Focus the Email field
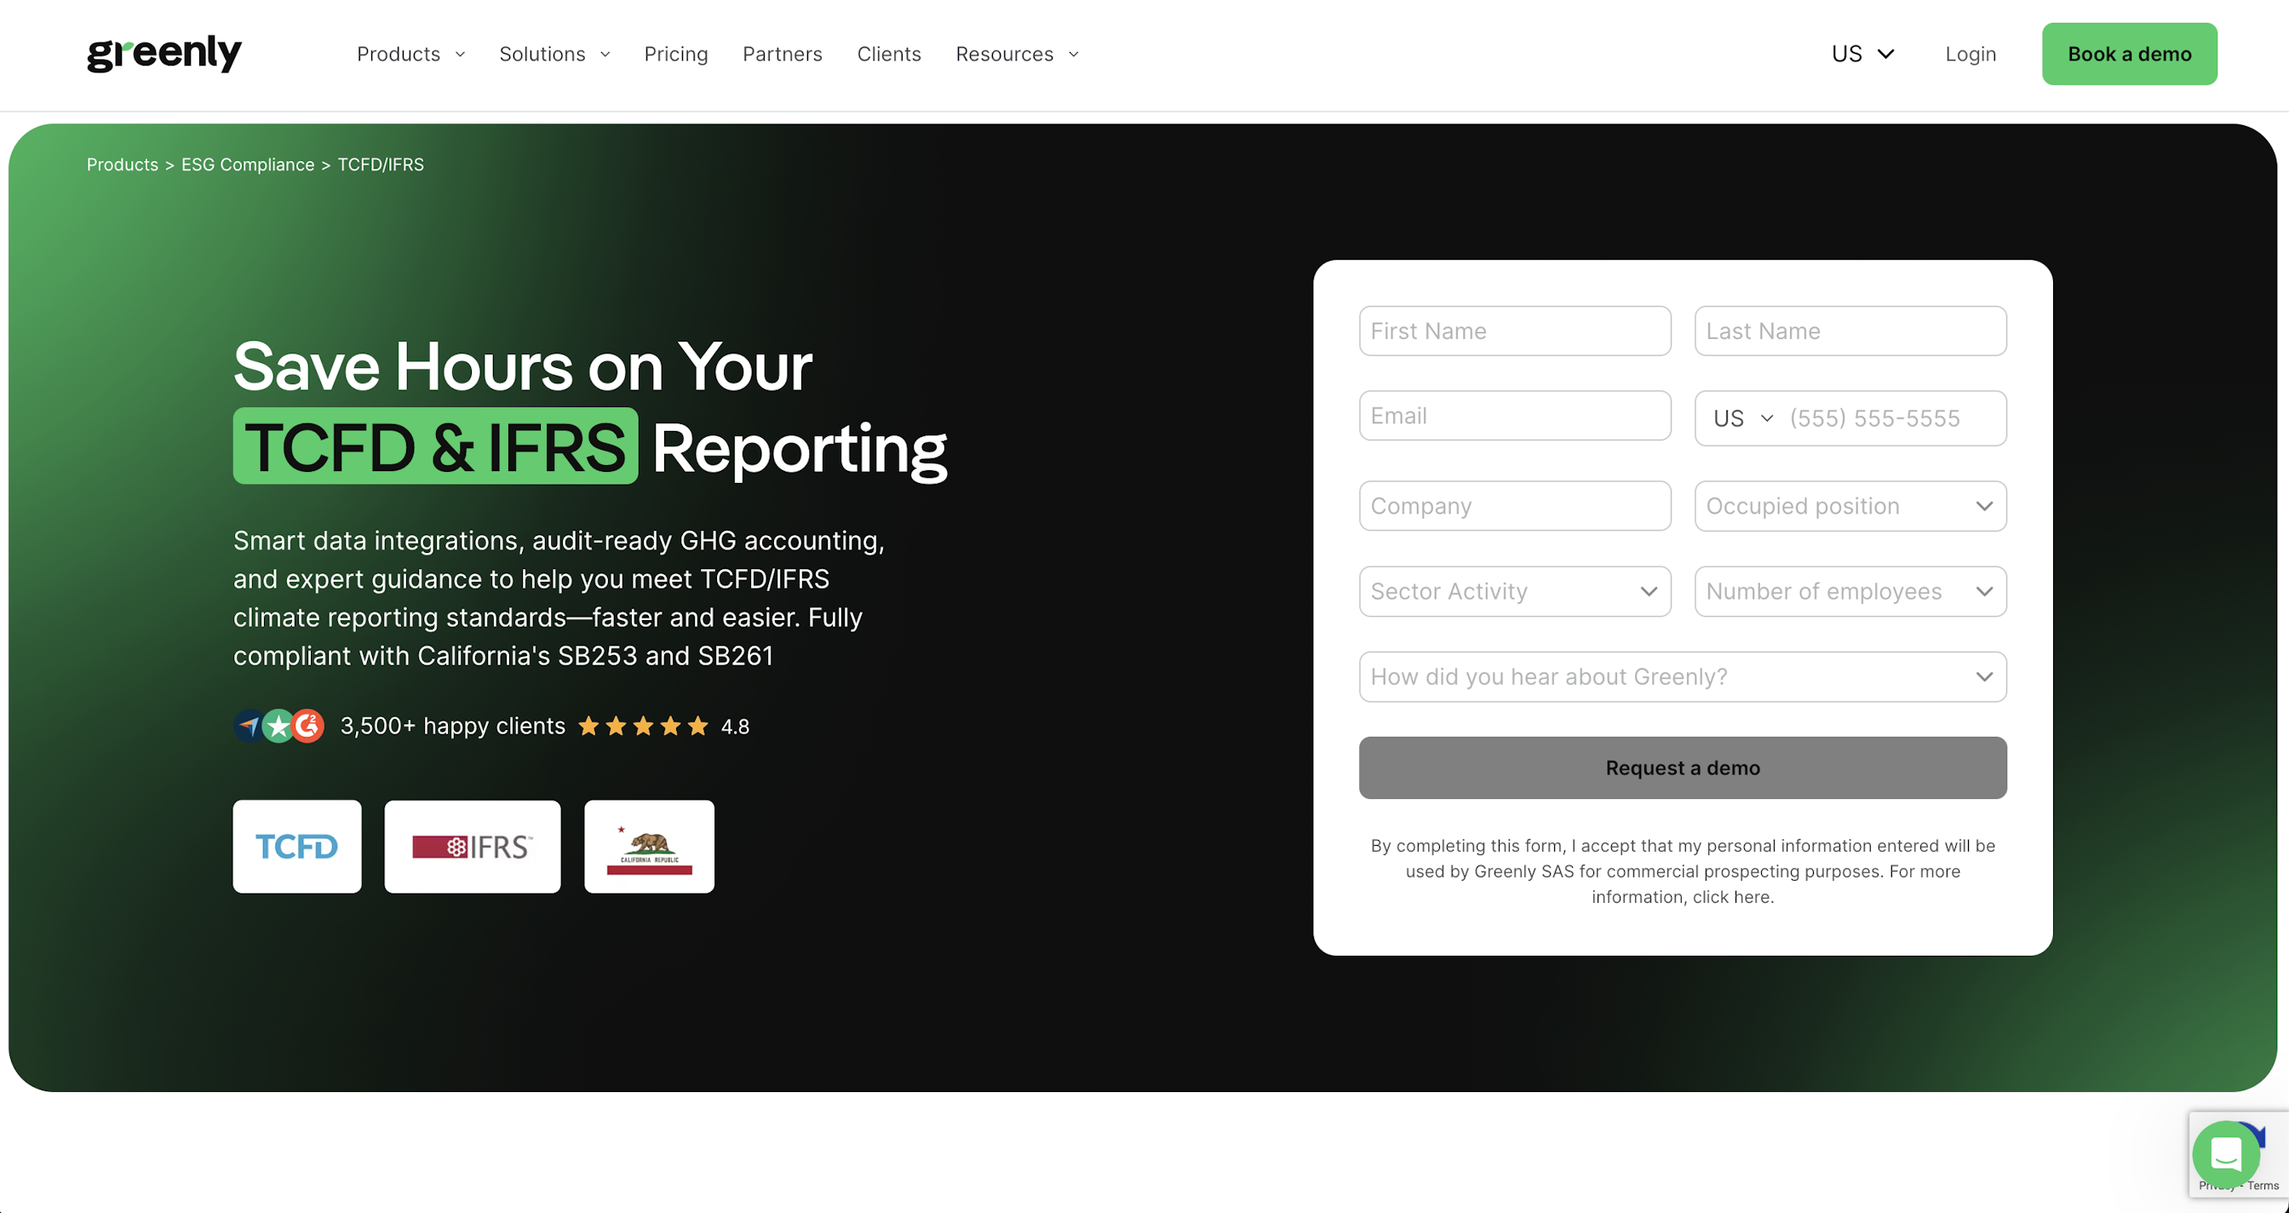This screenshot has width=2289, height=1213. (x=1515, y=415)
